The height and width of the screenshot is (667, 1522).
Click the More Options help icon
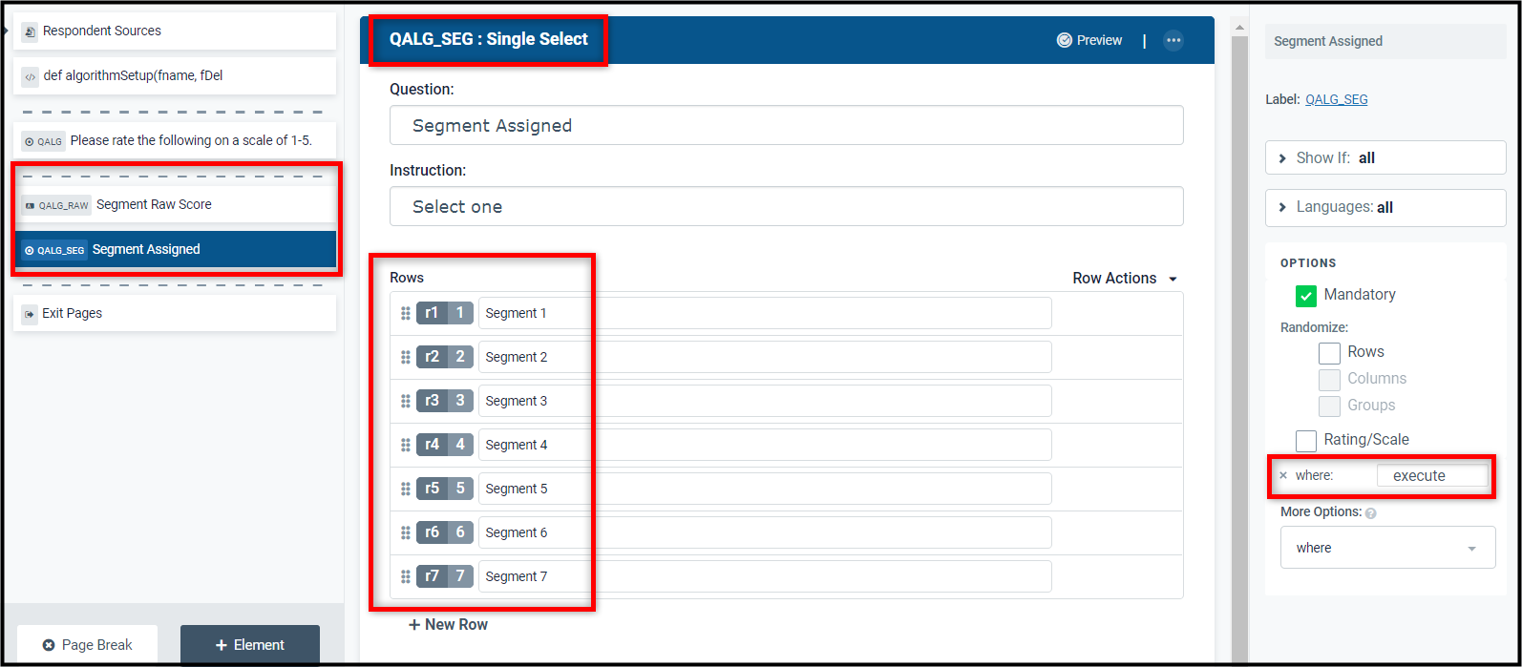point(1371,512)
